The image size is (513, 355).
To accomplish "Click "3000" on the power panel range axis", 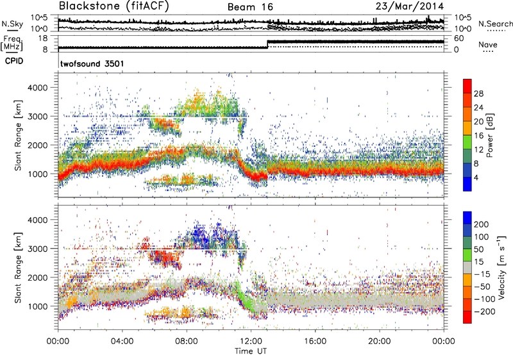I will [x=37, y=117].
